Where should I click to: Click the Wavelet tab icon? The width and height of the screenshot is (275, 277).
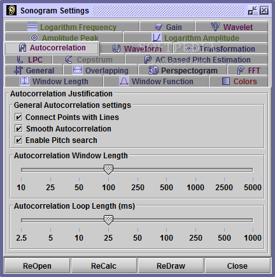pyautogui.click(x=215, y=27)
